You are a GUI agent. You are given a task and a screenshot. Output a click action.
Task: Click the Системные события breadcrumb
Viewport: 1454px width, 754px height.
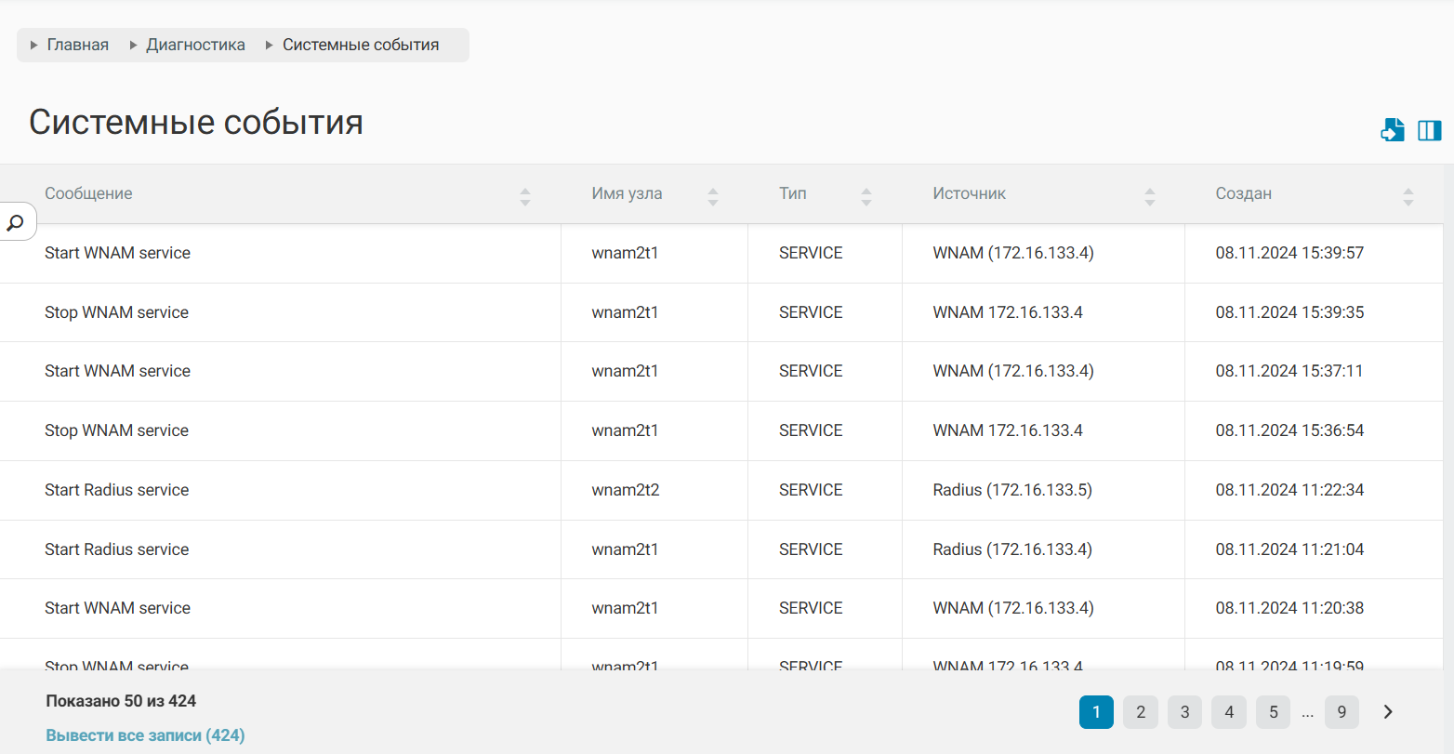(361, 45)
